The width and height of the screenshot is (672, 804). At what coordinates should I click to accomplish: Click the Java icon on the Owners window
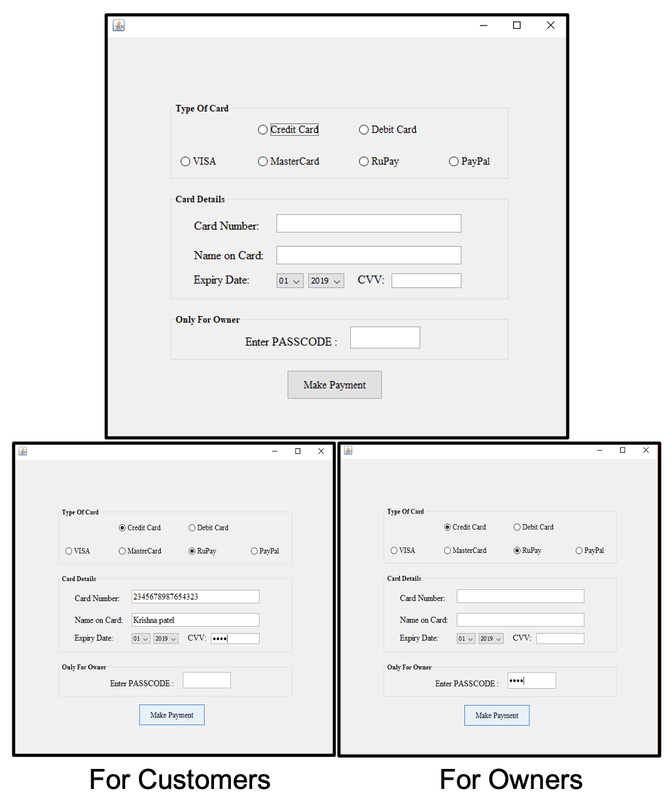[348, 450]
